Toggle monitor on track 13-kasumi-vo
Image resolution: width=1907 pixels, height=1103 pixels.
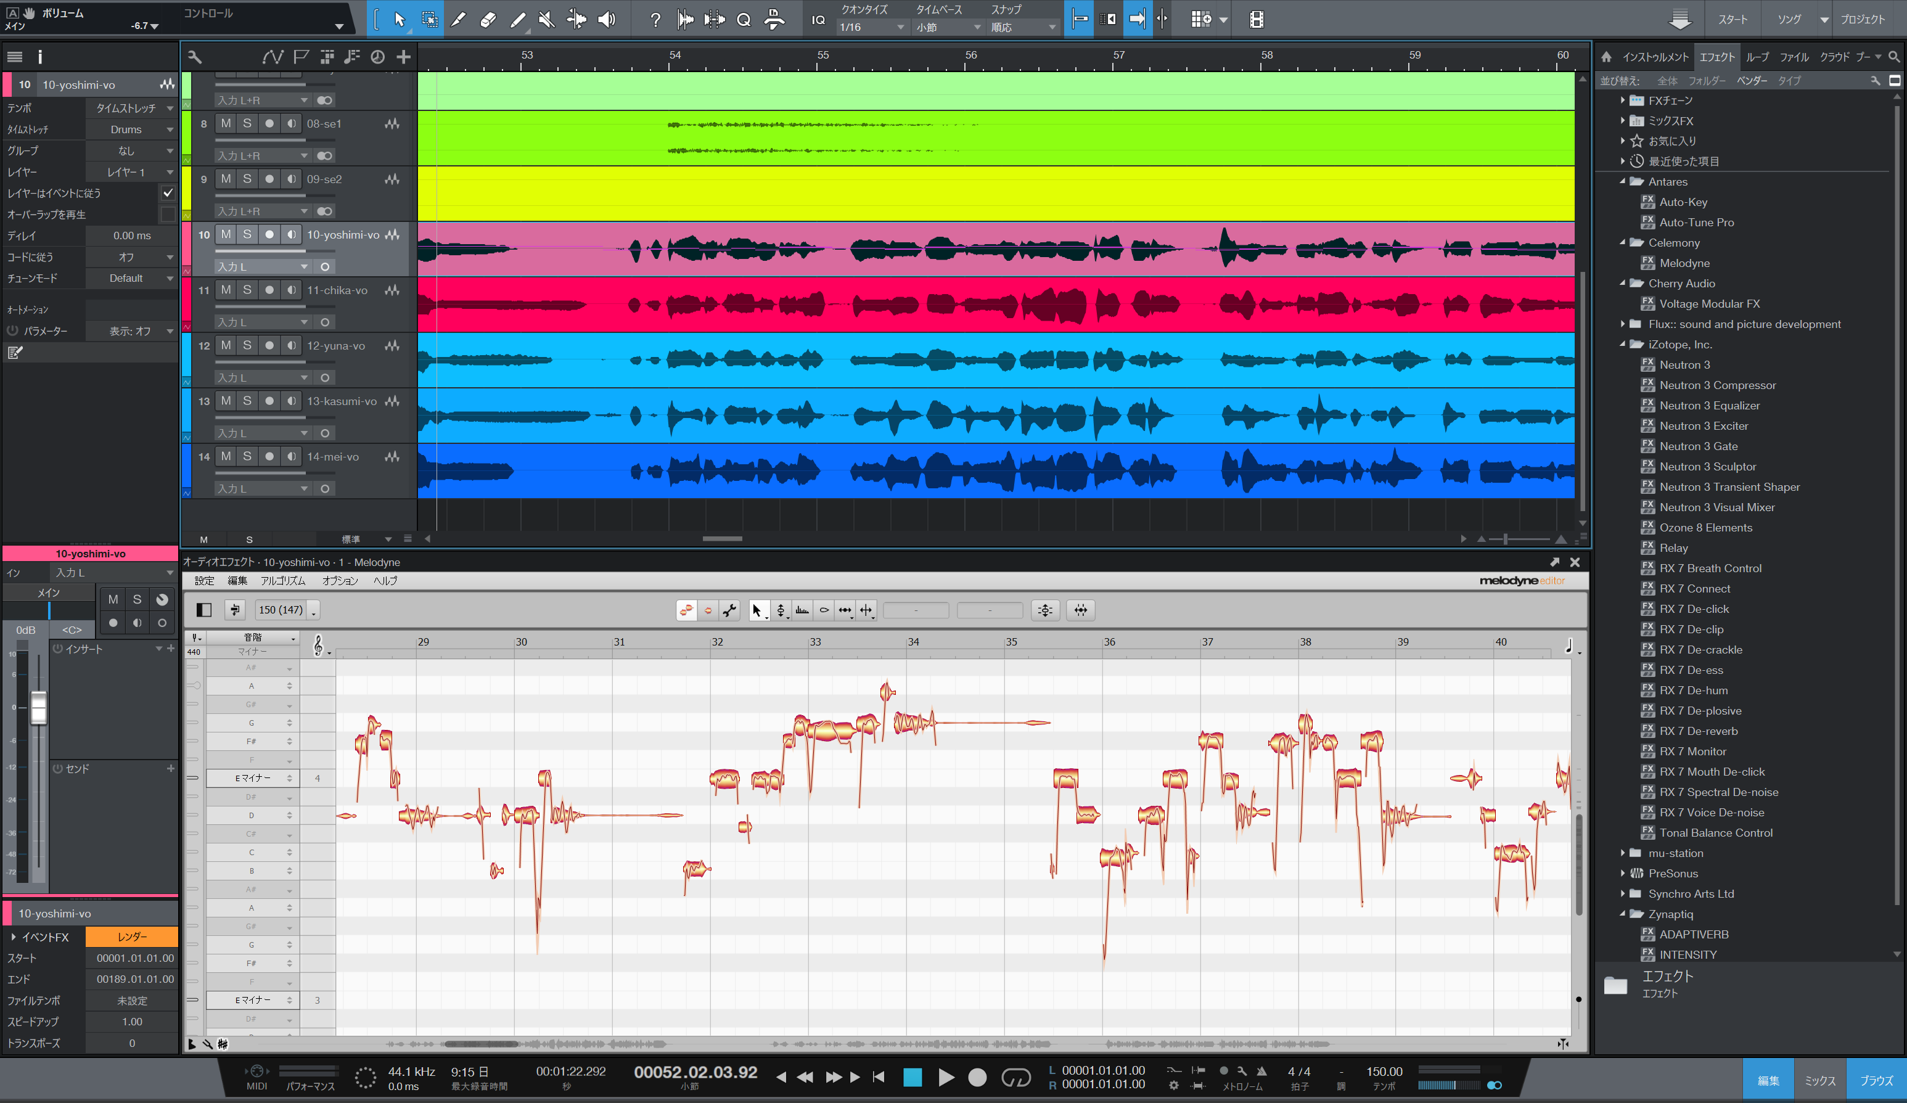[292, 401]
